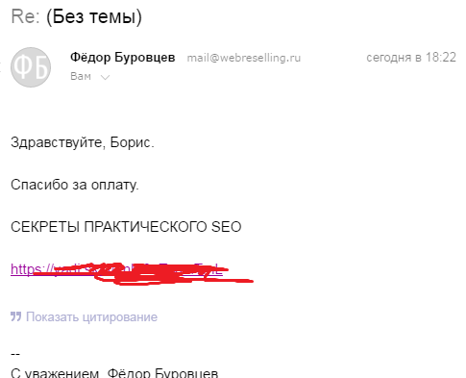This screenshot has height=378, width=466.
Task: Click the Здравствуйте, Борис greeting line
Action: coord(83,142)
